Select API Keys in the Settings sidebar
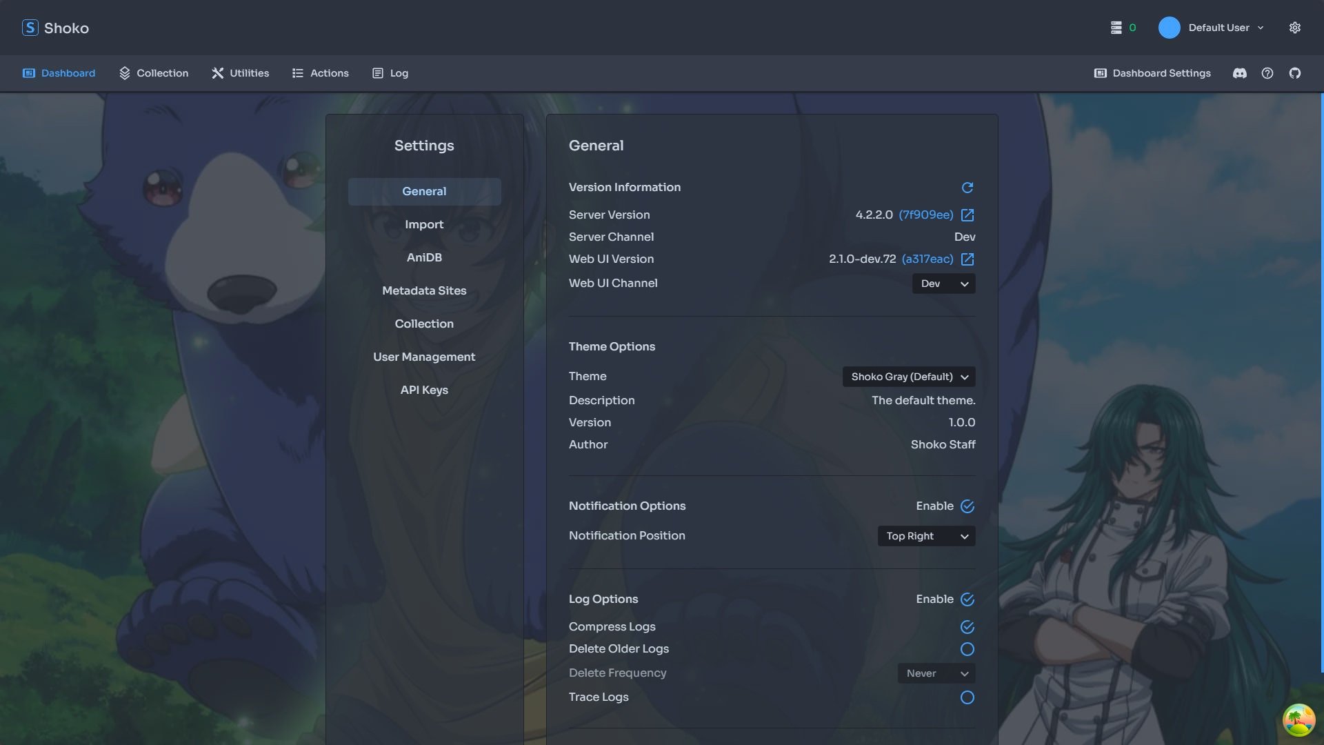 click(x=424, y=390)
